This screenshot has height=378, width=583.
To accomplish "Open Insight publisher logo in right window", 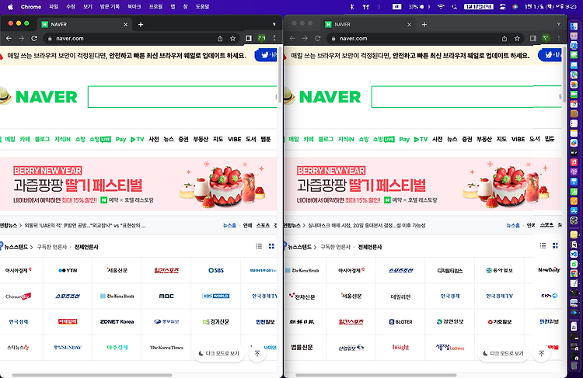I will point(400,347).
